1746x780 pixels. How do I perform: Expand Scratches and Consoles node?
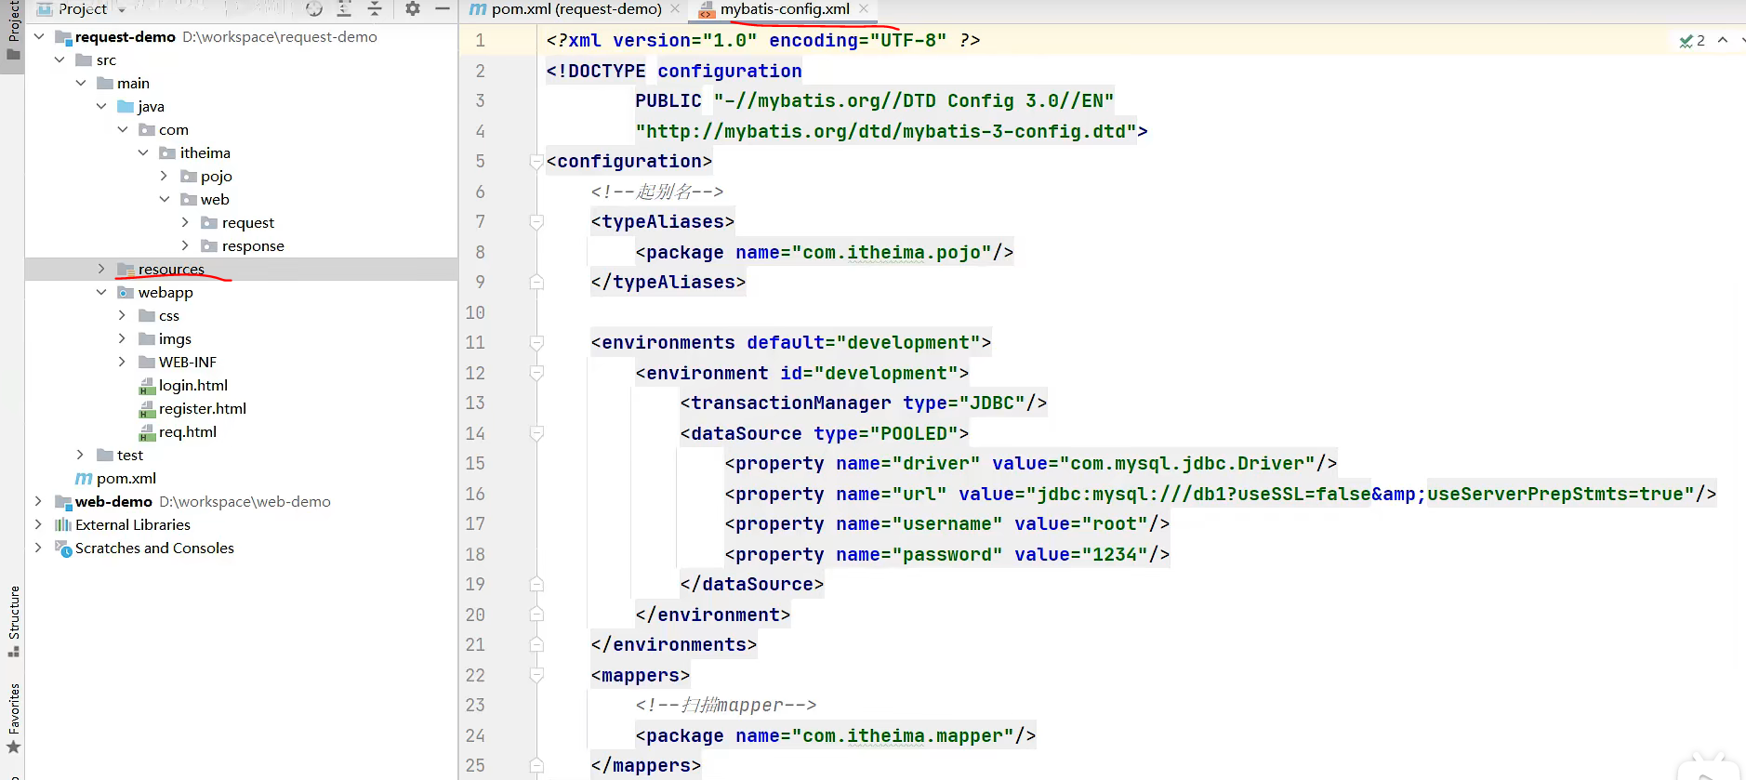coord(39,548)
